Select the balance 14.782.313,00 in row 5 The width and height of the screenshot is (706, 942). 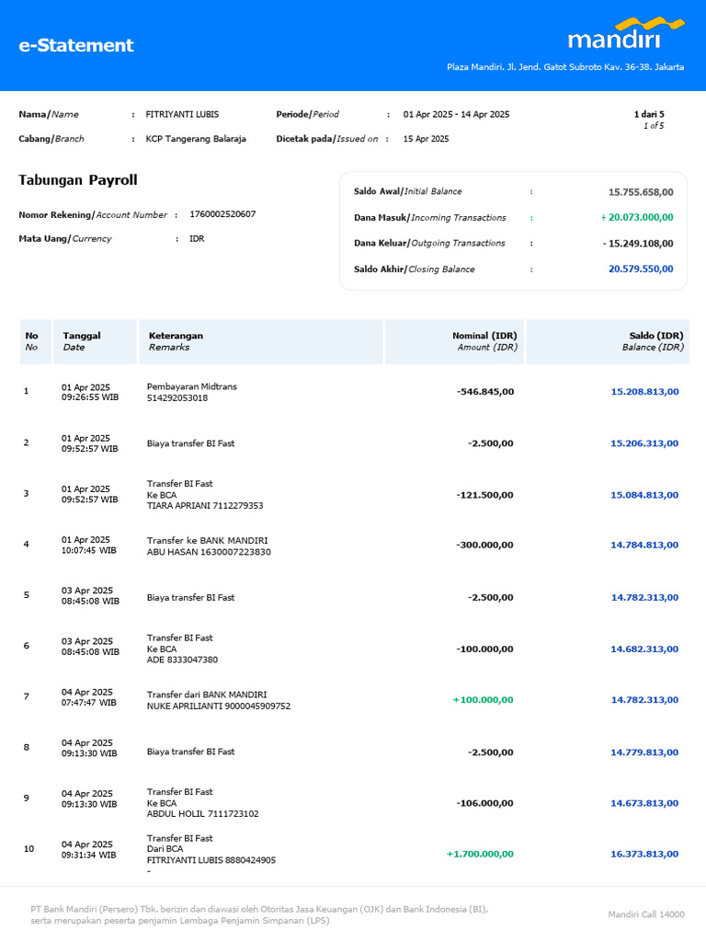click(644, 597)
